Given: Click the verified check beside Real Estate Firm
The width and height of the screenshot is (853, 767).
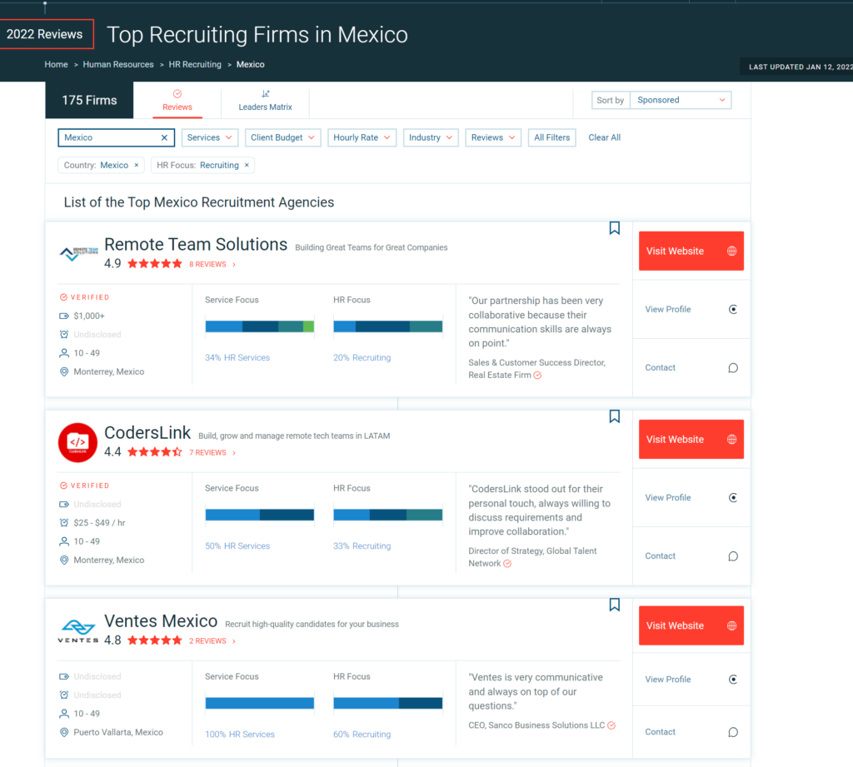Looking at the screenshot, I should point(537,376).
